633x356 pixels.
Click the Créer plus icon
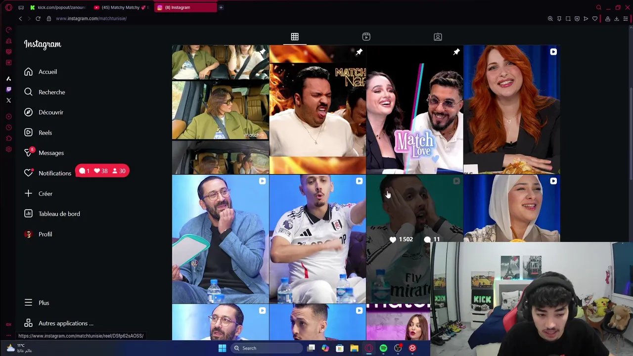tap(29, 193)
